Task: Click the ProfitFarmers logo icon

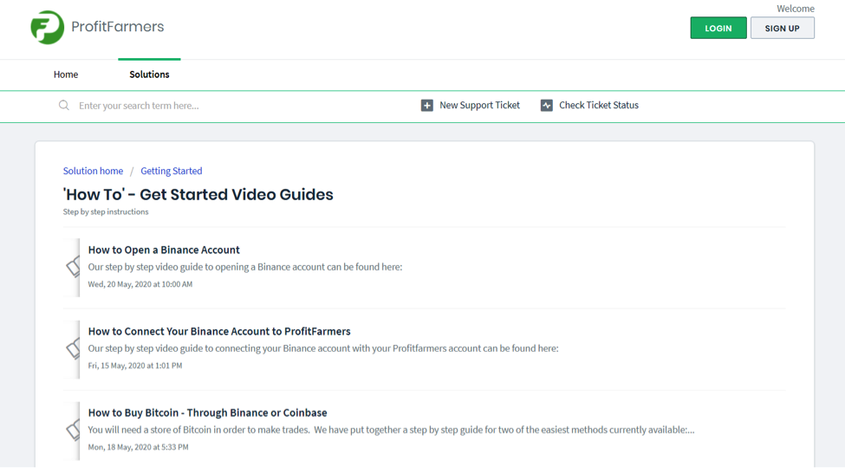Action: (48, 28)
